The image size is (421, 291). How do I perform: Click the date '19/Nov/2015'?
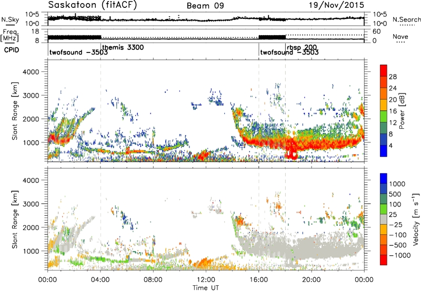click(336, 5)
